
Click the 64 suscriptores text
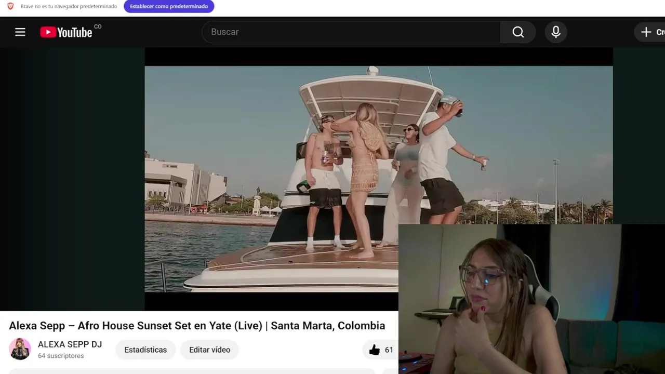point(61,356)
